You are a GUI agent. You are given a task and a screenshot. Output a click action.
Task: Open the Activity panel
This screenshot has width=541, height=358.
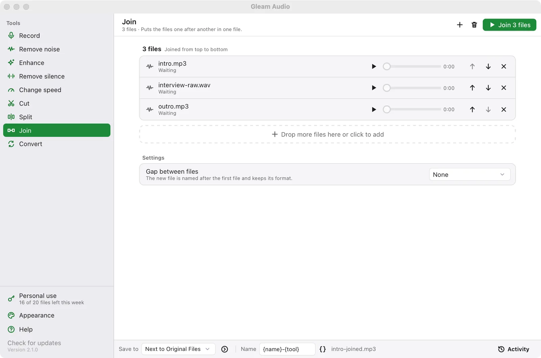pyautogui.click(x=513, y=349)
